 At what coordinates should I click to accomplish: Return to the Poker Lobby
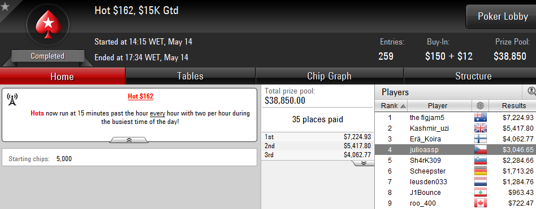503,16
